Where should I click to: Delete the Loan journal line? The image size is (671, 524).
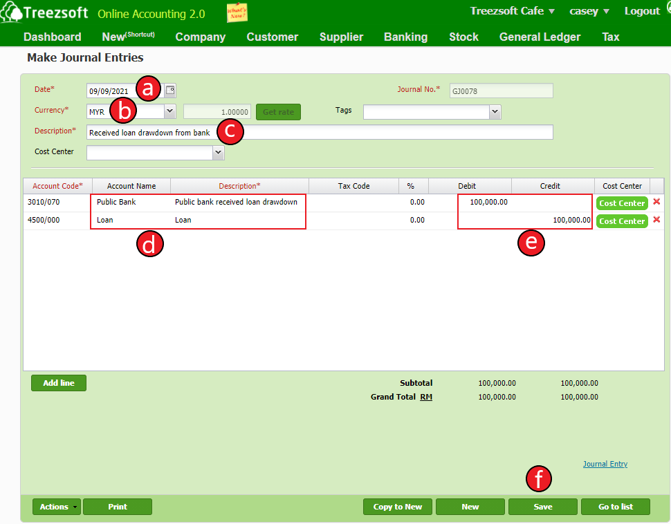coord(656,221)
